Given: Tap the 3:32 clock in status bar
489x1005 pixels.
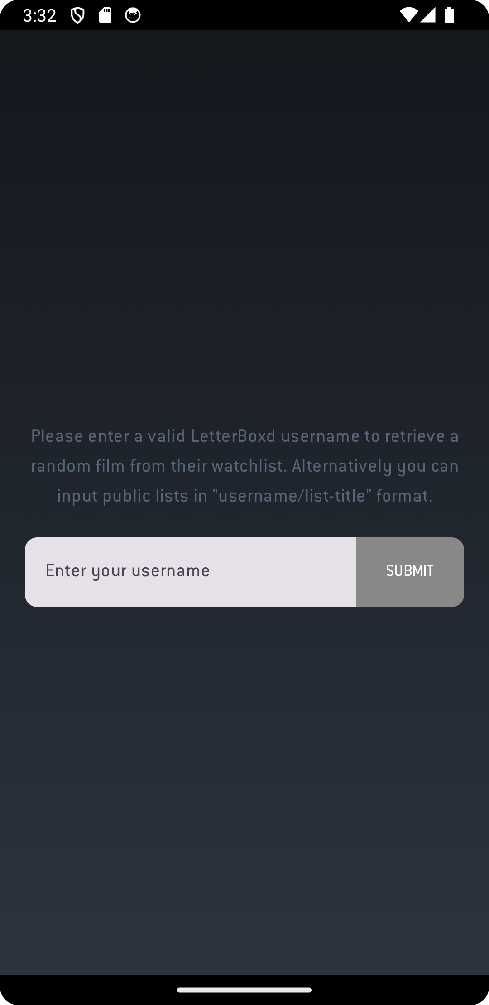Looking at the screenshot, I should pyautogui.click(x=39, y=16).
